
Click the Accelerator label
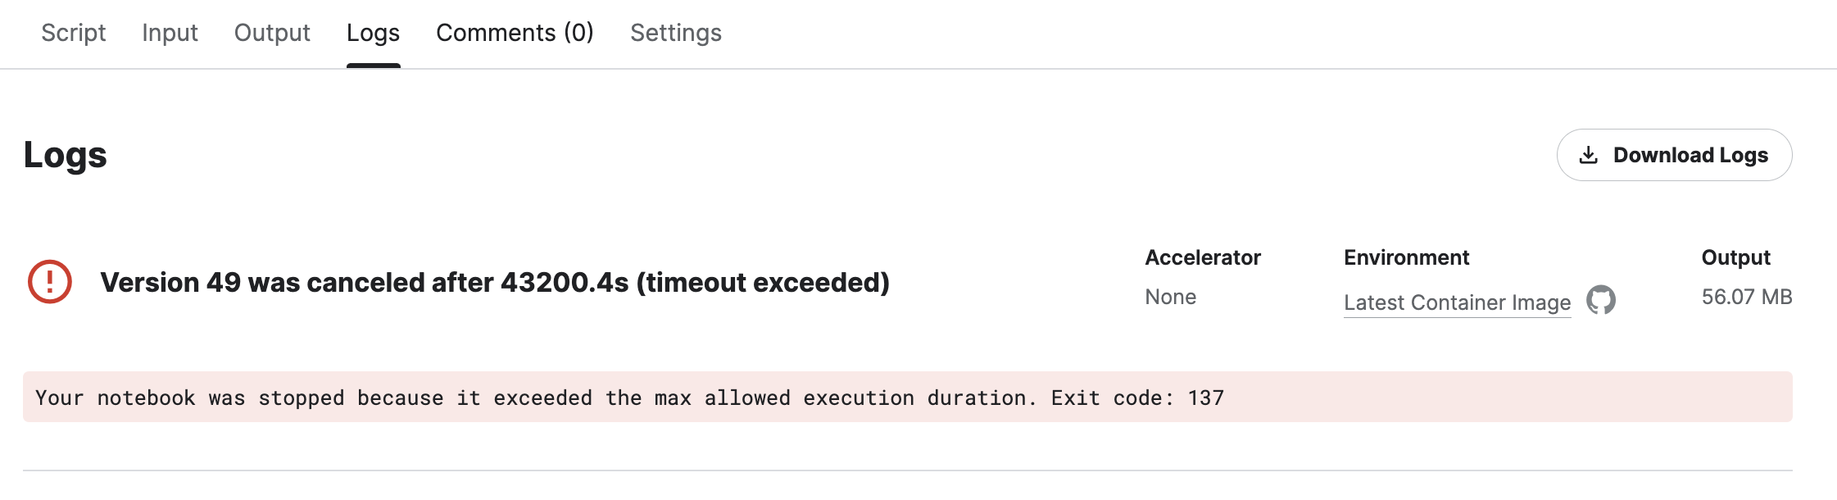[1202, 257]
